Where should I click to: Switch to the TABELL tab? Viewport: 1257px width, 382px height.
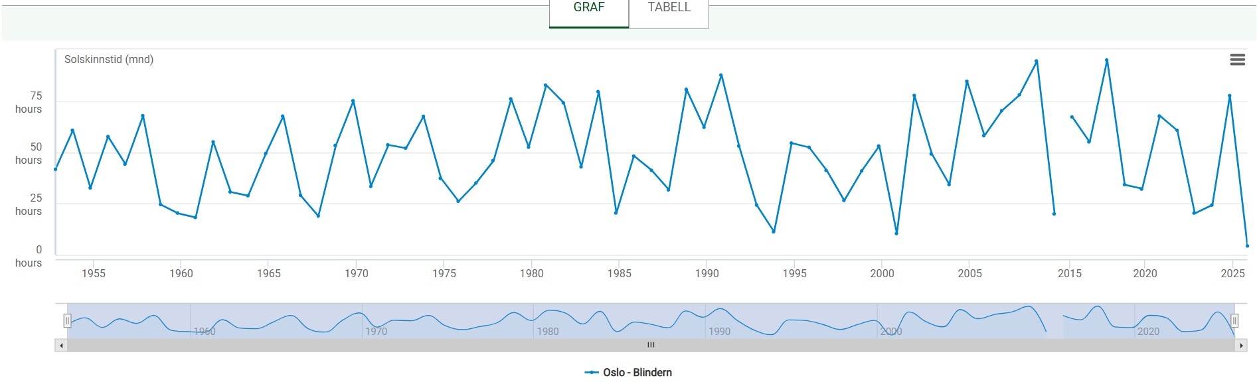pos(669,8)
